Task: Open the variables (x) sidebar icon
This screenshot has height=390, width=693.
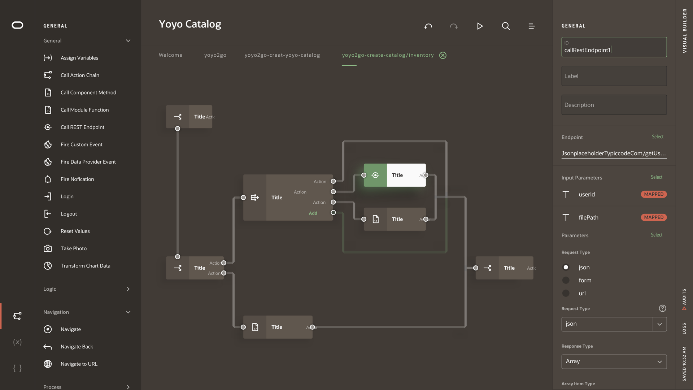Action: coord(17,342)
